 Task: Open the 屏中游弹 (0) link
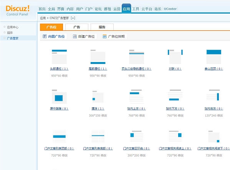[59, 109]
